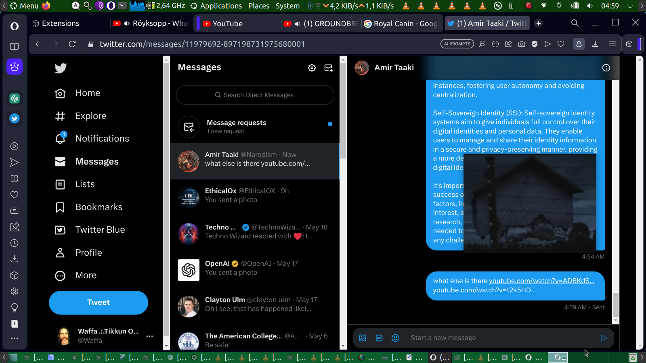Viewport: 646px width, 363px height.
Task: Open Notifications
Action: [92, 139]
